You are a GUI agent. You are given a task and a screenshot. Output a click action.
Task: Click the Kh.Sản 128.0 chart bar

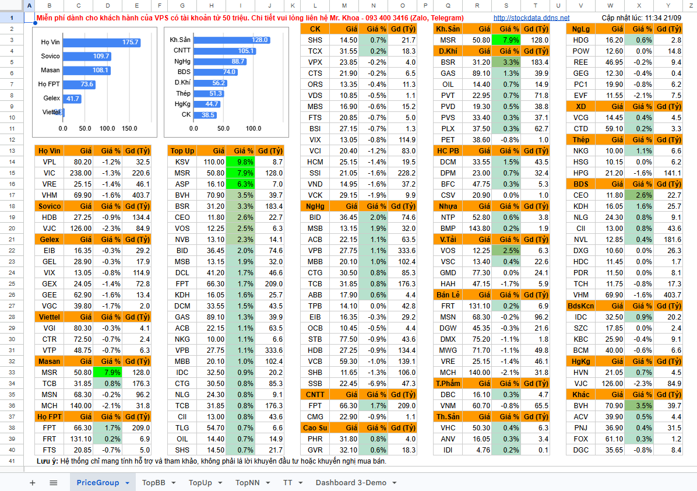click(232, 40)
